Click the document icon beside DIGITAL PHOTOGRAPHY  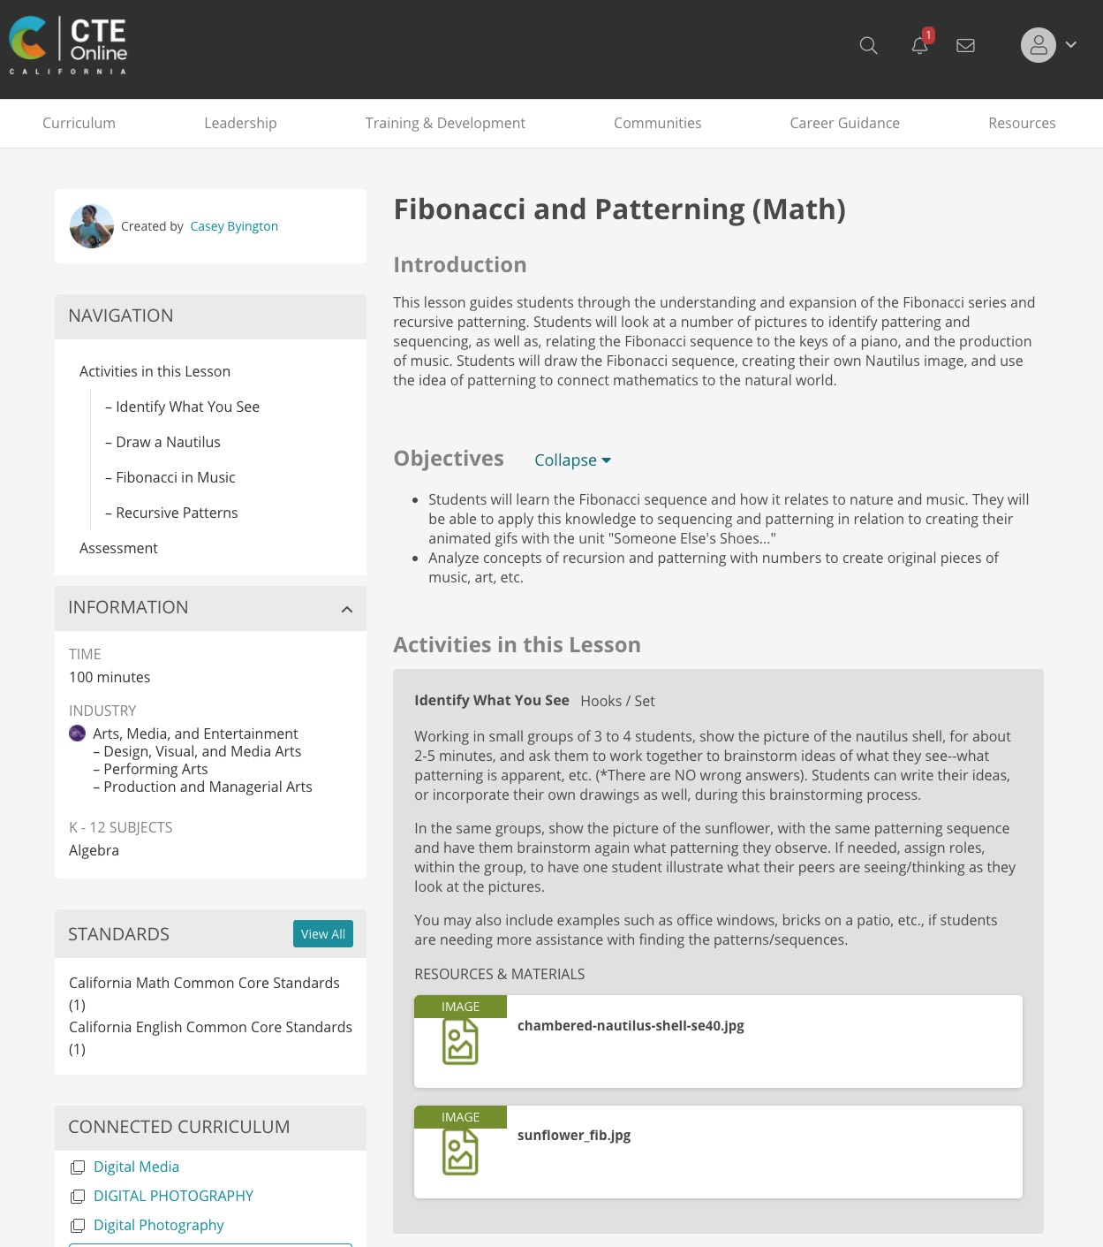[x=77, y=1197]
